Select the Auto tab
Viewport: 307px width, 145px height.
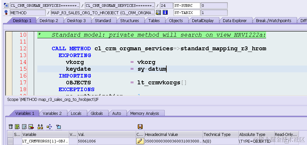point(117,113)
